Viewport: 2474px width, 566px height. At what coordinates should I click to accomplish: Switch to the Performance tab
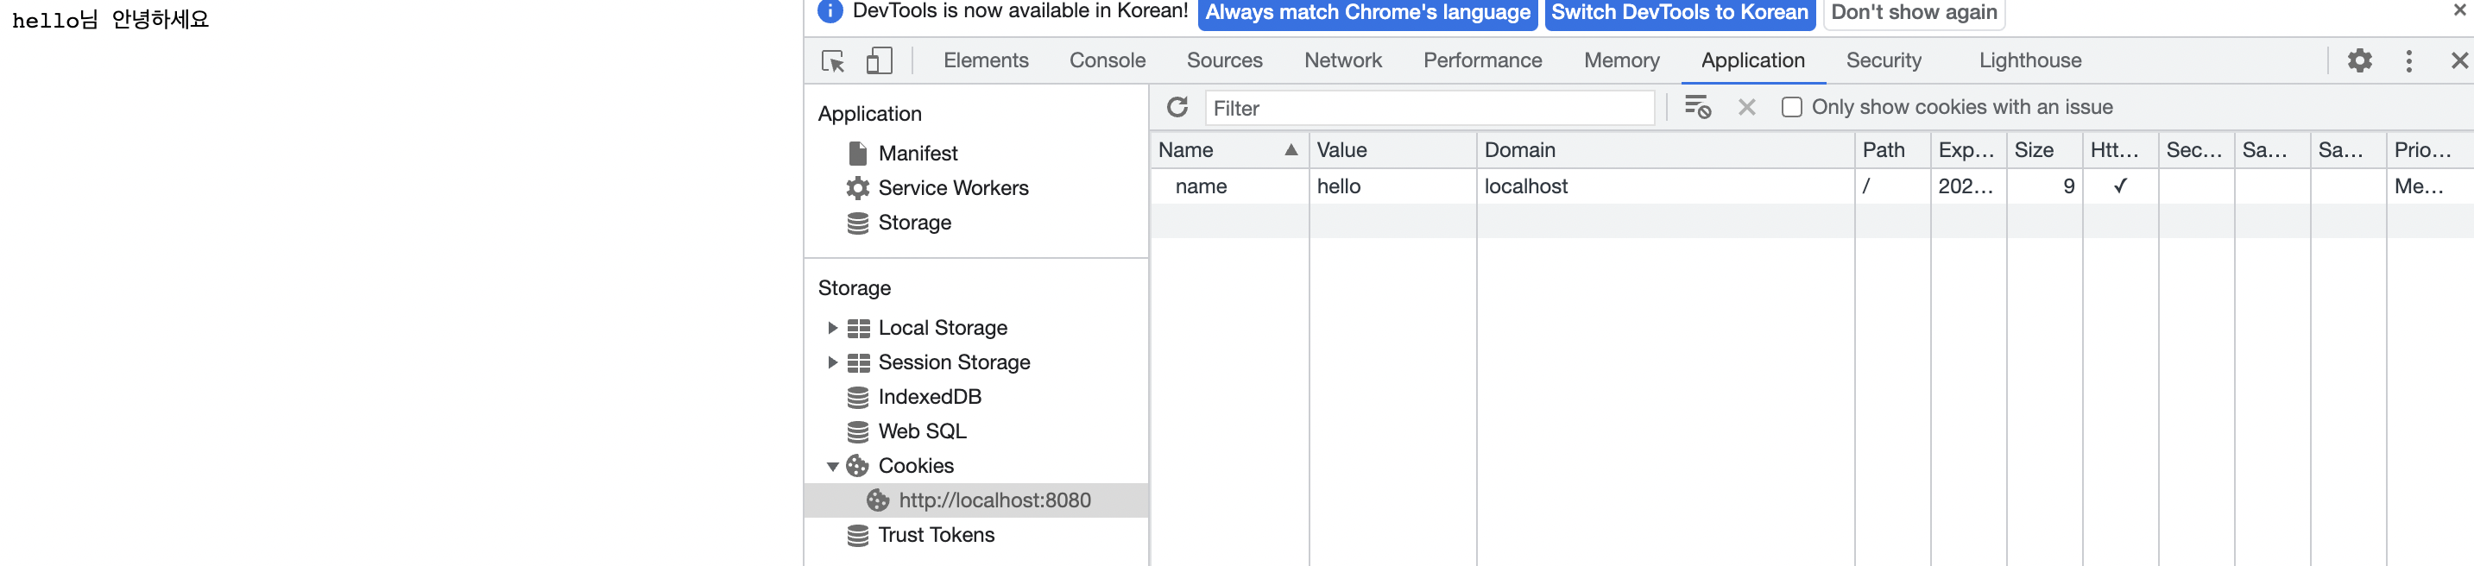(1482, 60)
